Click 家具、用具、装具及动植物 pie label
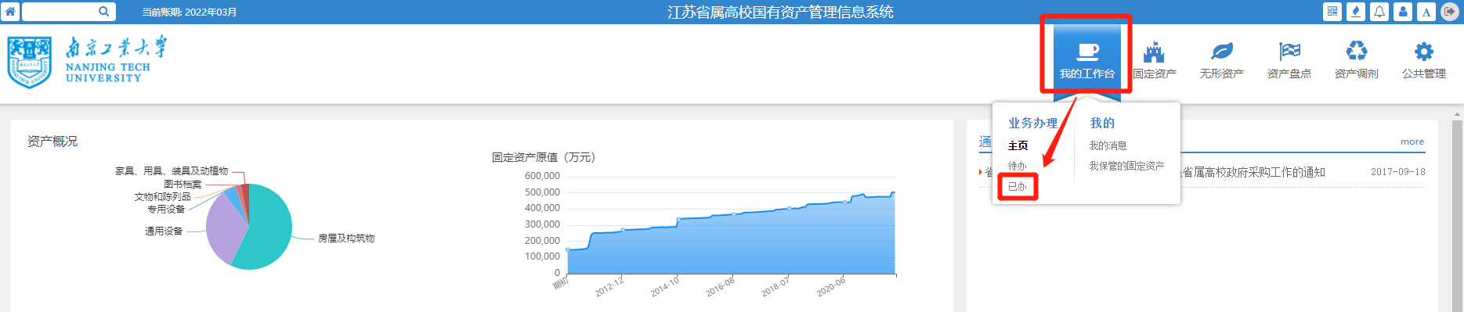Image resolution: width=1464 pixels, height=312 pixels. coord(172,170)
